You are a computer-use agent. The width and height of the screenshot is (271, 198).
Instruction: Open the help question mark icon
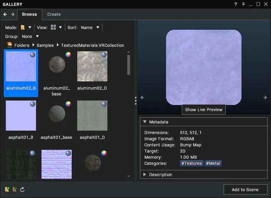pos(236,4)
